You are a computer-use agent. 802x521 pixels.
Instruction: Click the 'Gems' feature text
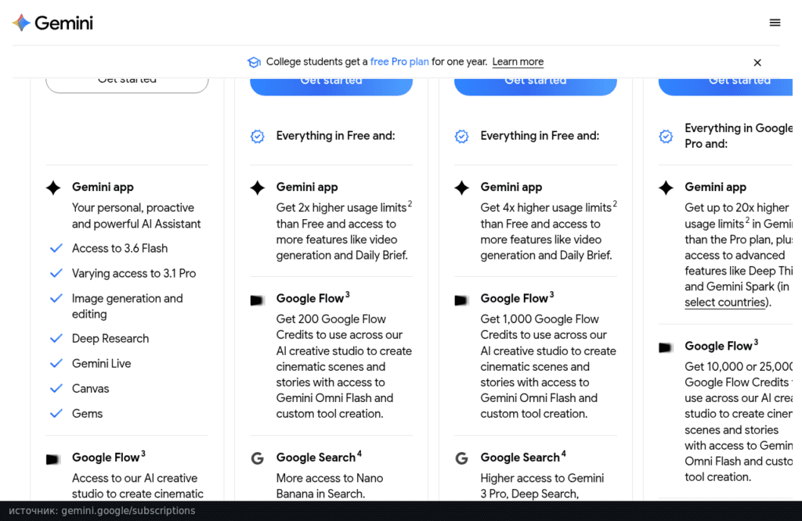(88, 413)
